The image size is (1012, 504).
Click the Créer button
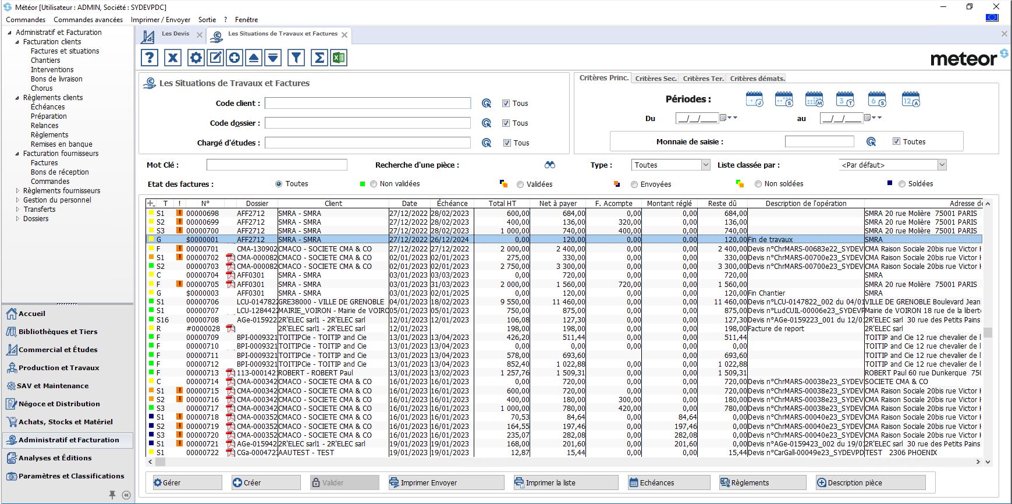point(265,483)
